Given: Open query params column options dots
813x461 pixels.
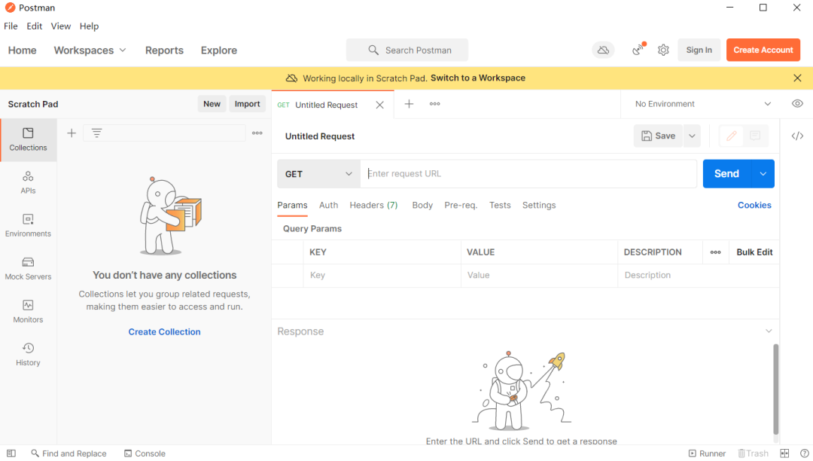Looking at the screenshot, I should 716,252.
